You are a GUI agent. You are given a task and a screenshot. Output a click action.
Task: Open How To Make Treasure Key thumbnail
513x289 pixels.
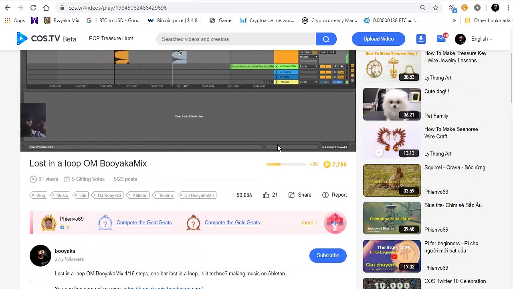click(392, 66)
